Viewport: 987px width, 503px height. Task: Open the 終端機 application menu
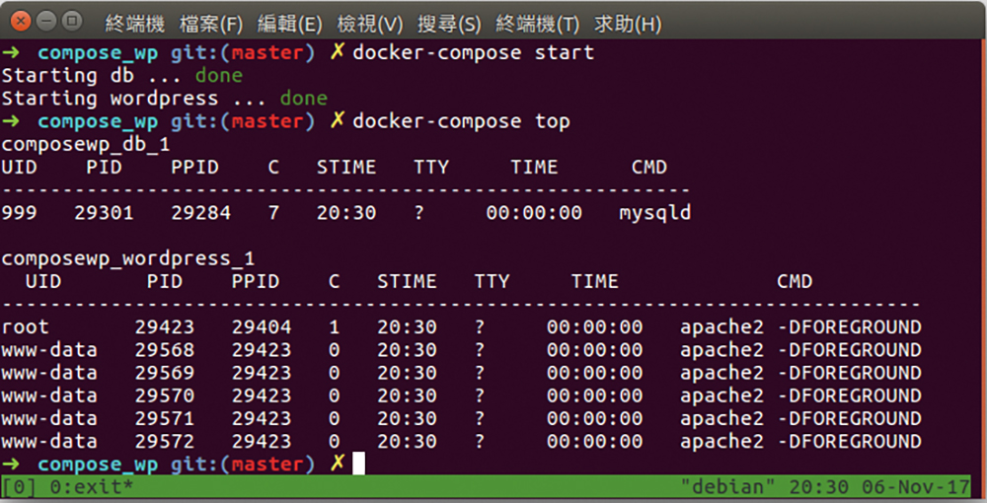click(x=134, y=24)
